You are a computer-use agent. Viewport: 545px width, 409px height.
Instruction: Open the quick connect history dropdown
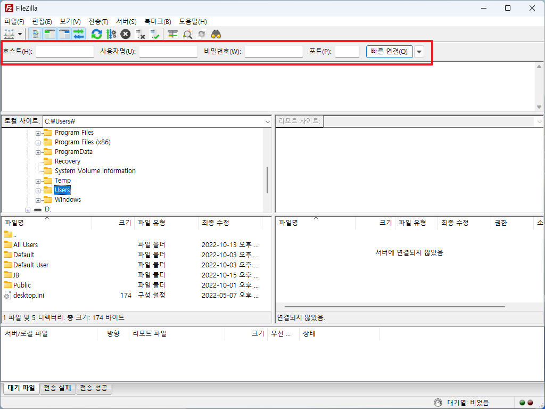[x=419, y=52]
